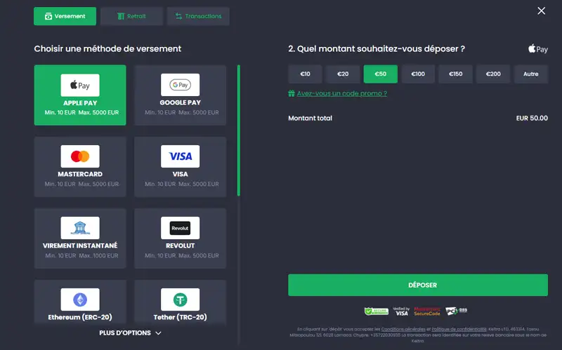
Task: Select the €50 amount
Action: pos(381,74)
